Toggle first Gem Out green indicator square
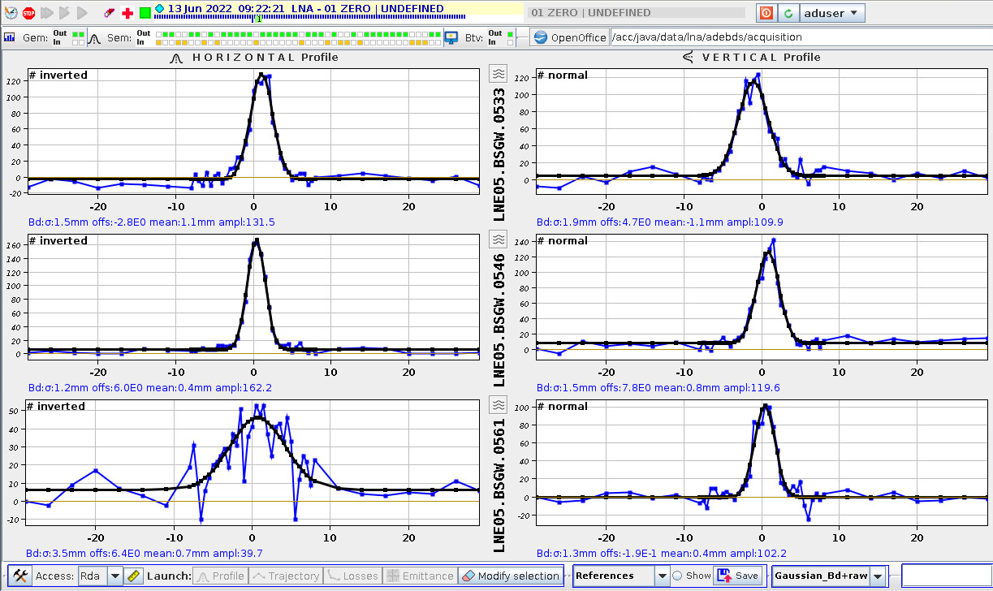 [75, 33]
